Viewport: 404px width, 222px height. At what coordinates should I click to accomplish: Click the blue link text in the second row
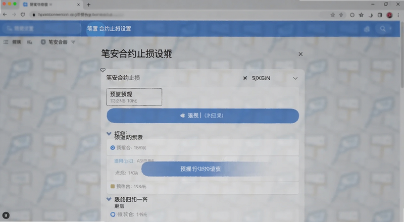(124, 161)
